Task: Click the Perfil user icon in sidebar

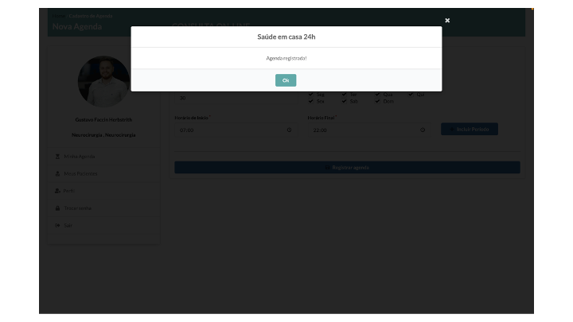Action: pyautogui.click(x=57, y=190)
